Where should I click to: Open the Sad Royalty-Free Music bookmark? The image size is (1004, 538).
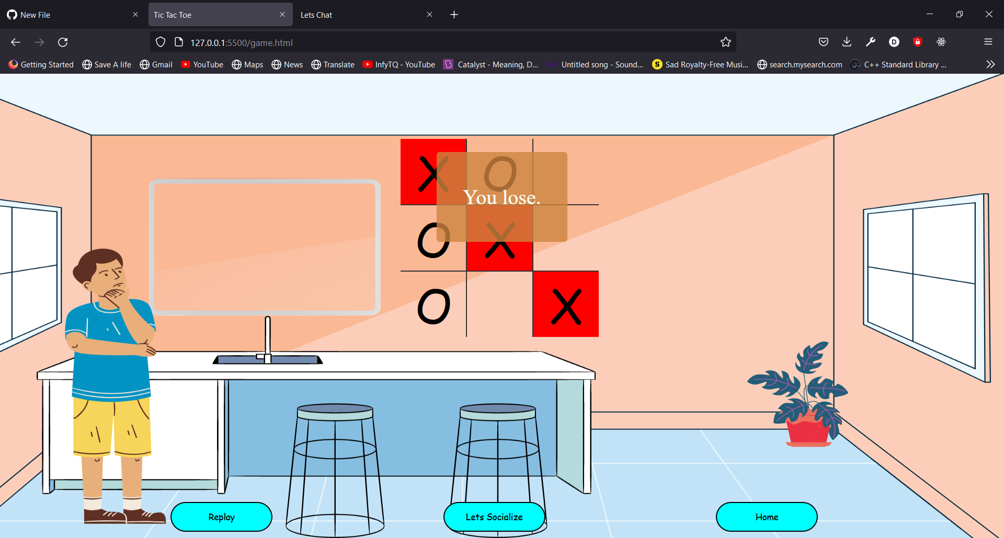pos(700,64)
